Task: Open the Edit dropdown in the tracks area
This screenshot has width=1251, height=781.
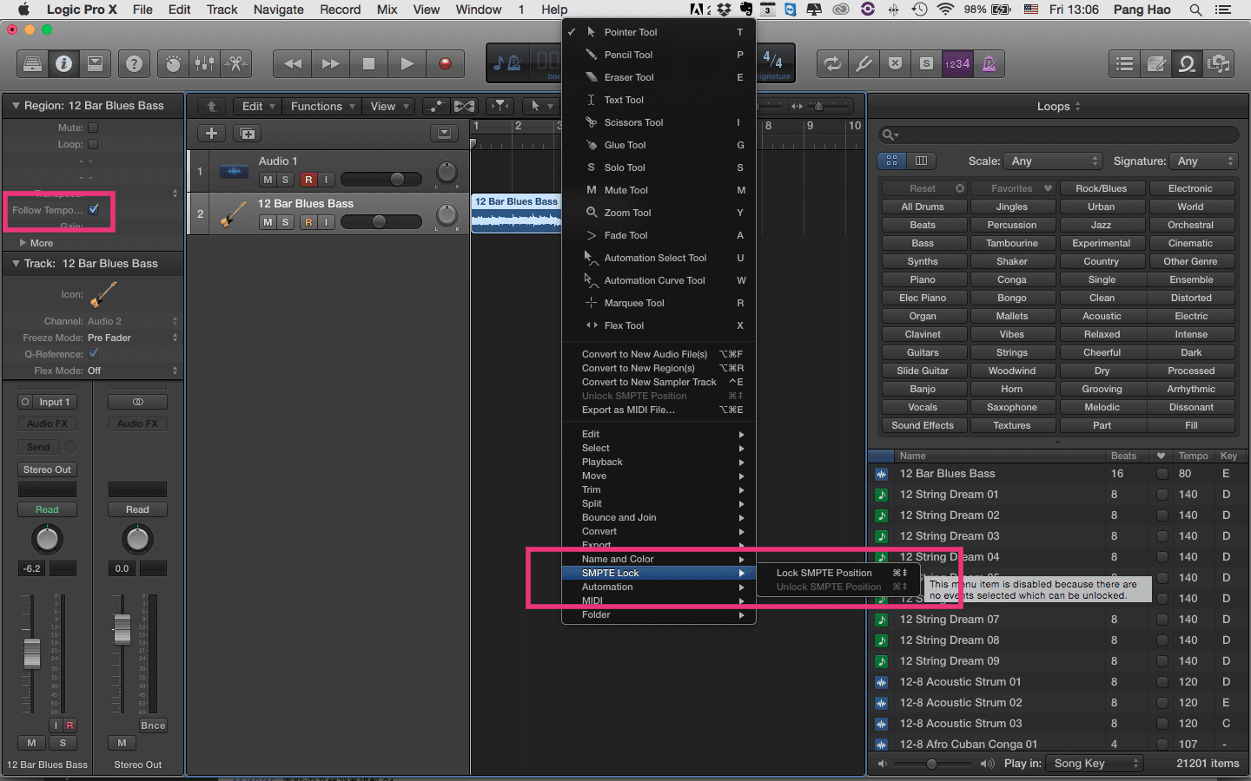Action: pyautogui.click(x=258, y=106)
